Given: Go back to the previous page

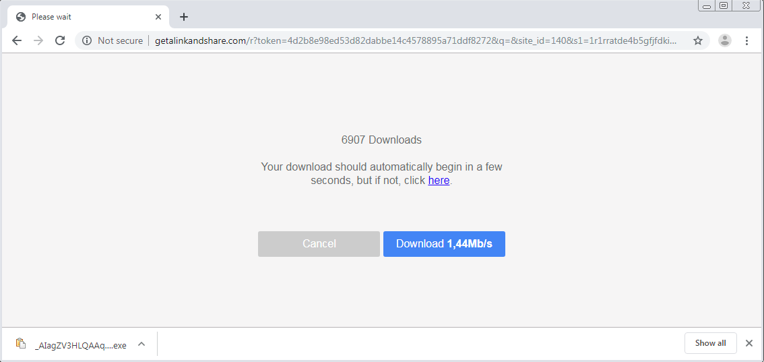Looking at the screenshot, I should pyautogui.click(x=17, y=40).
